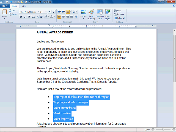Click the yellow folder Open icon in title bar

point(22,2)
